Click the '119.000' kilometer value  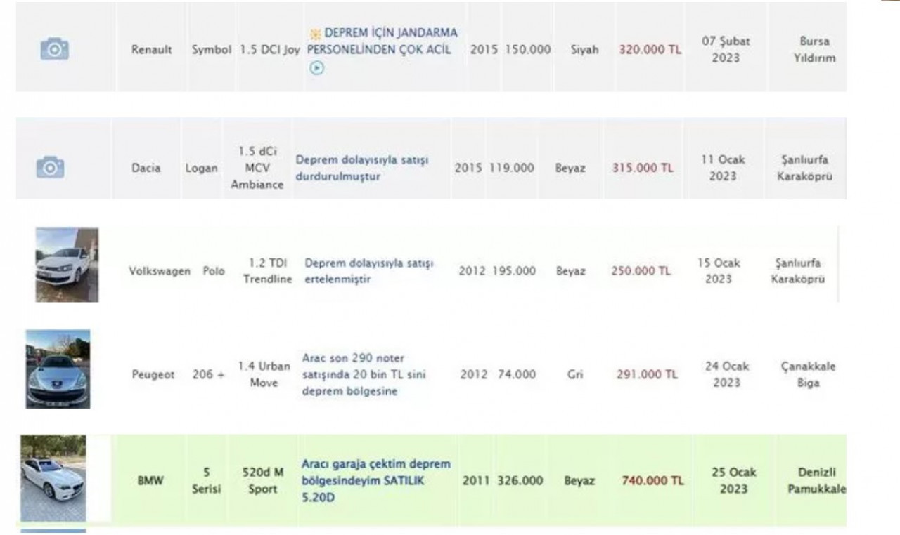[x=510, y=169]
